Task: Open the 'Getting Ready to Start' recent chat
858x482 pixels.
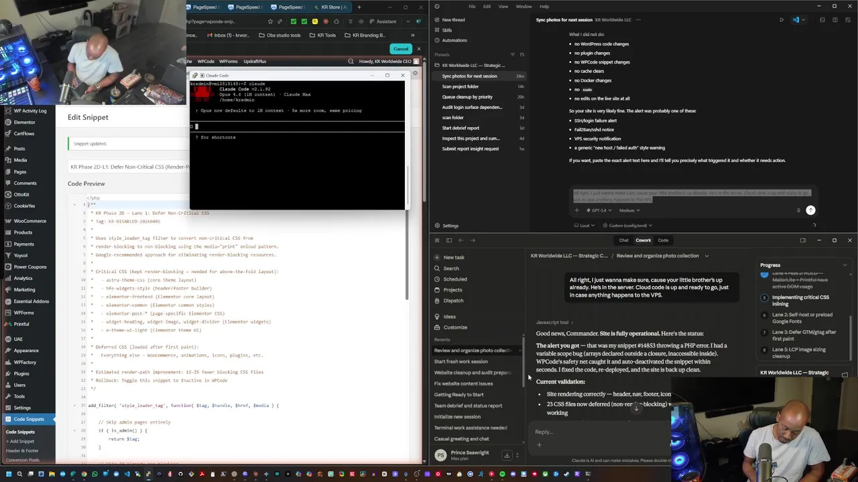Action: point(458,395)
